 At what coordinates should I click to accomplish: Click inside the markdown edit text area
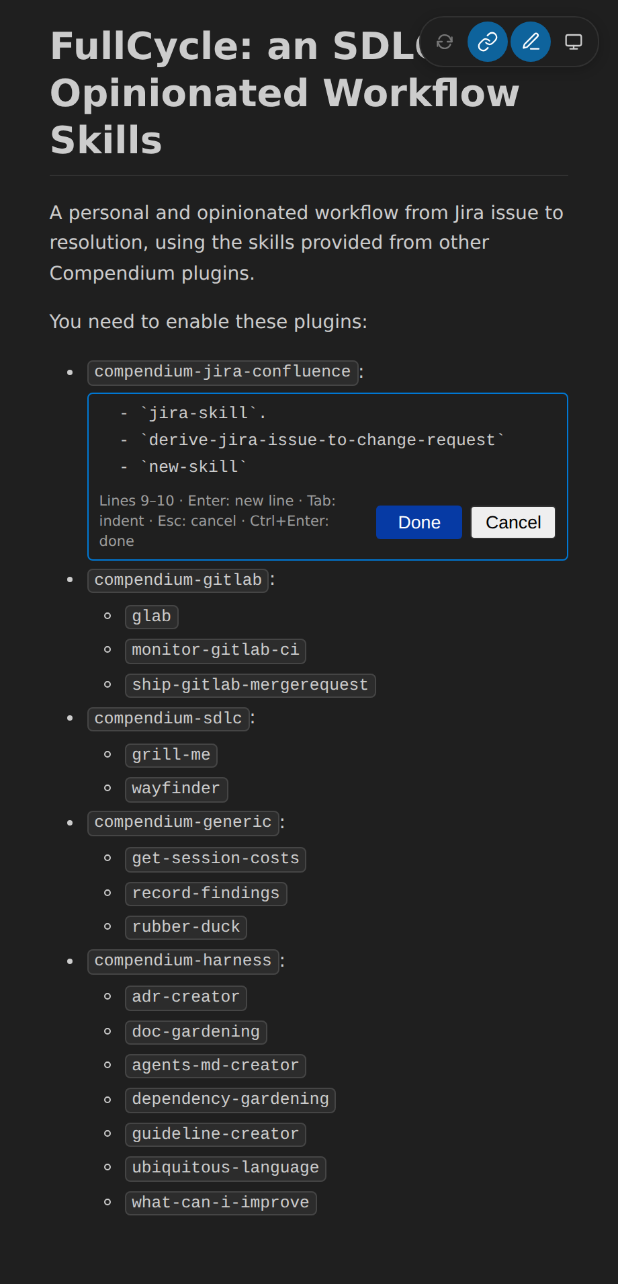328,440
